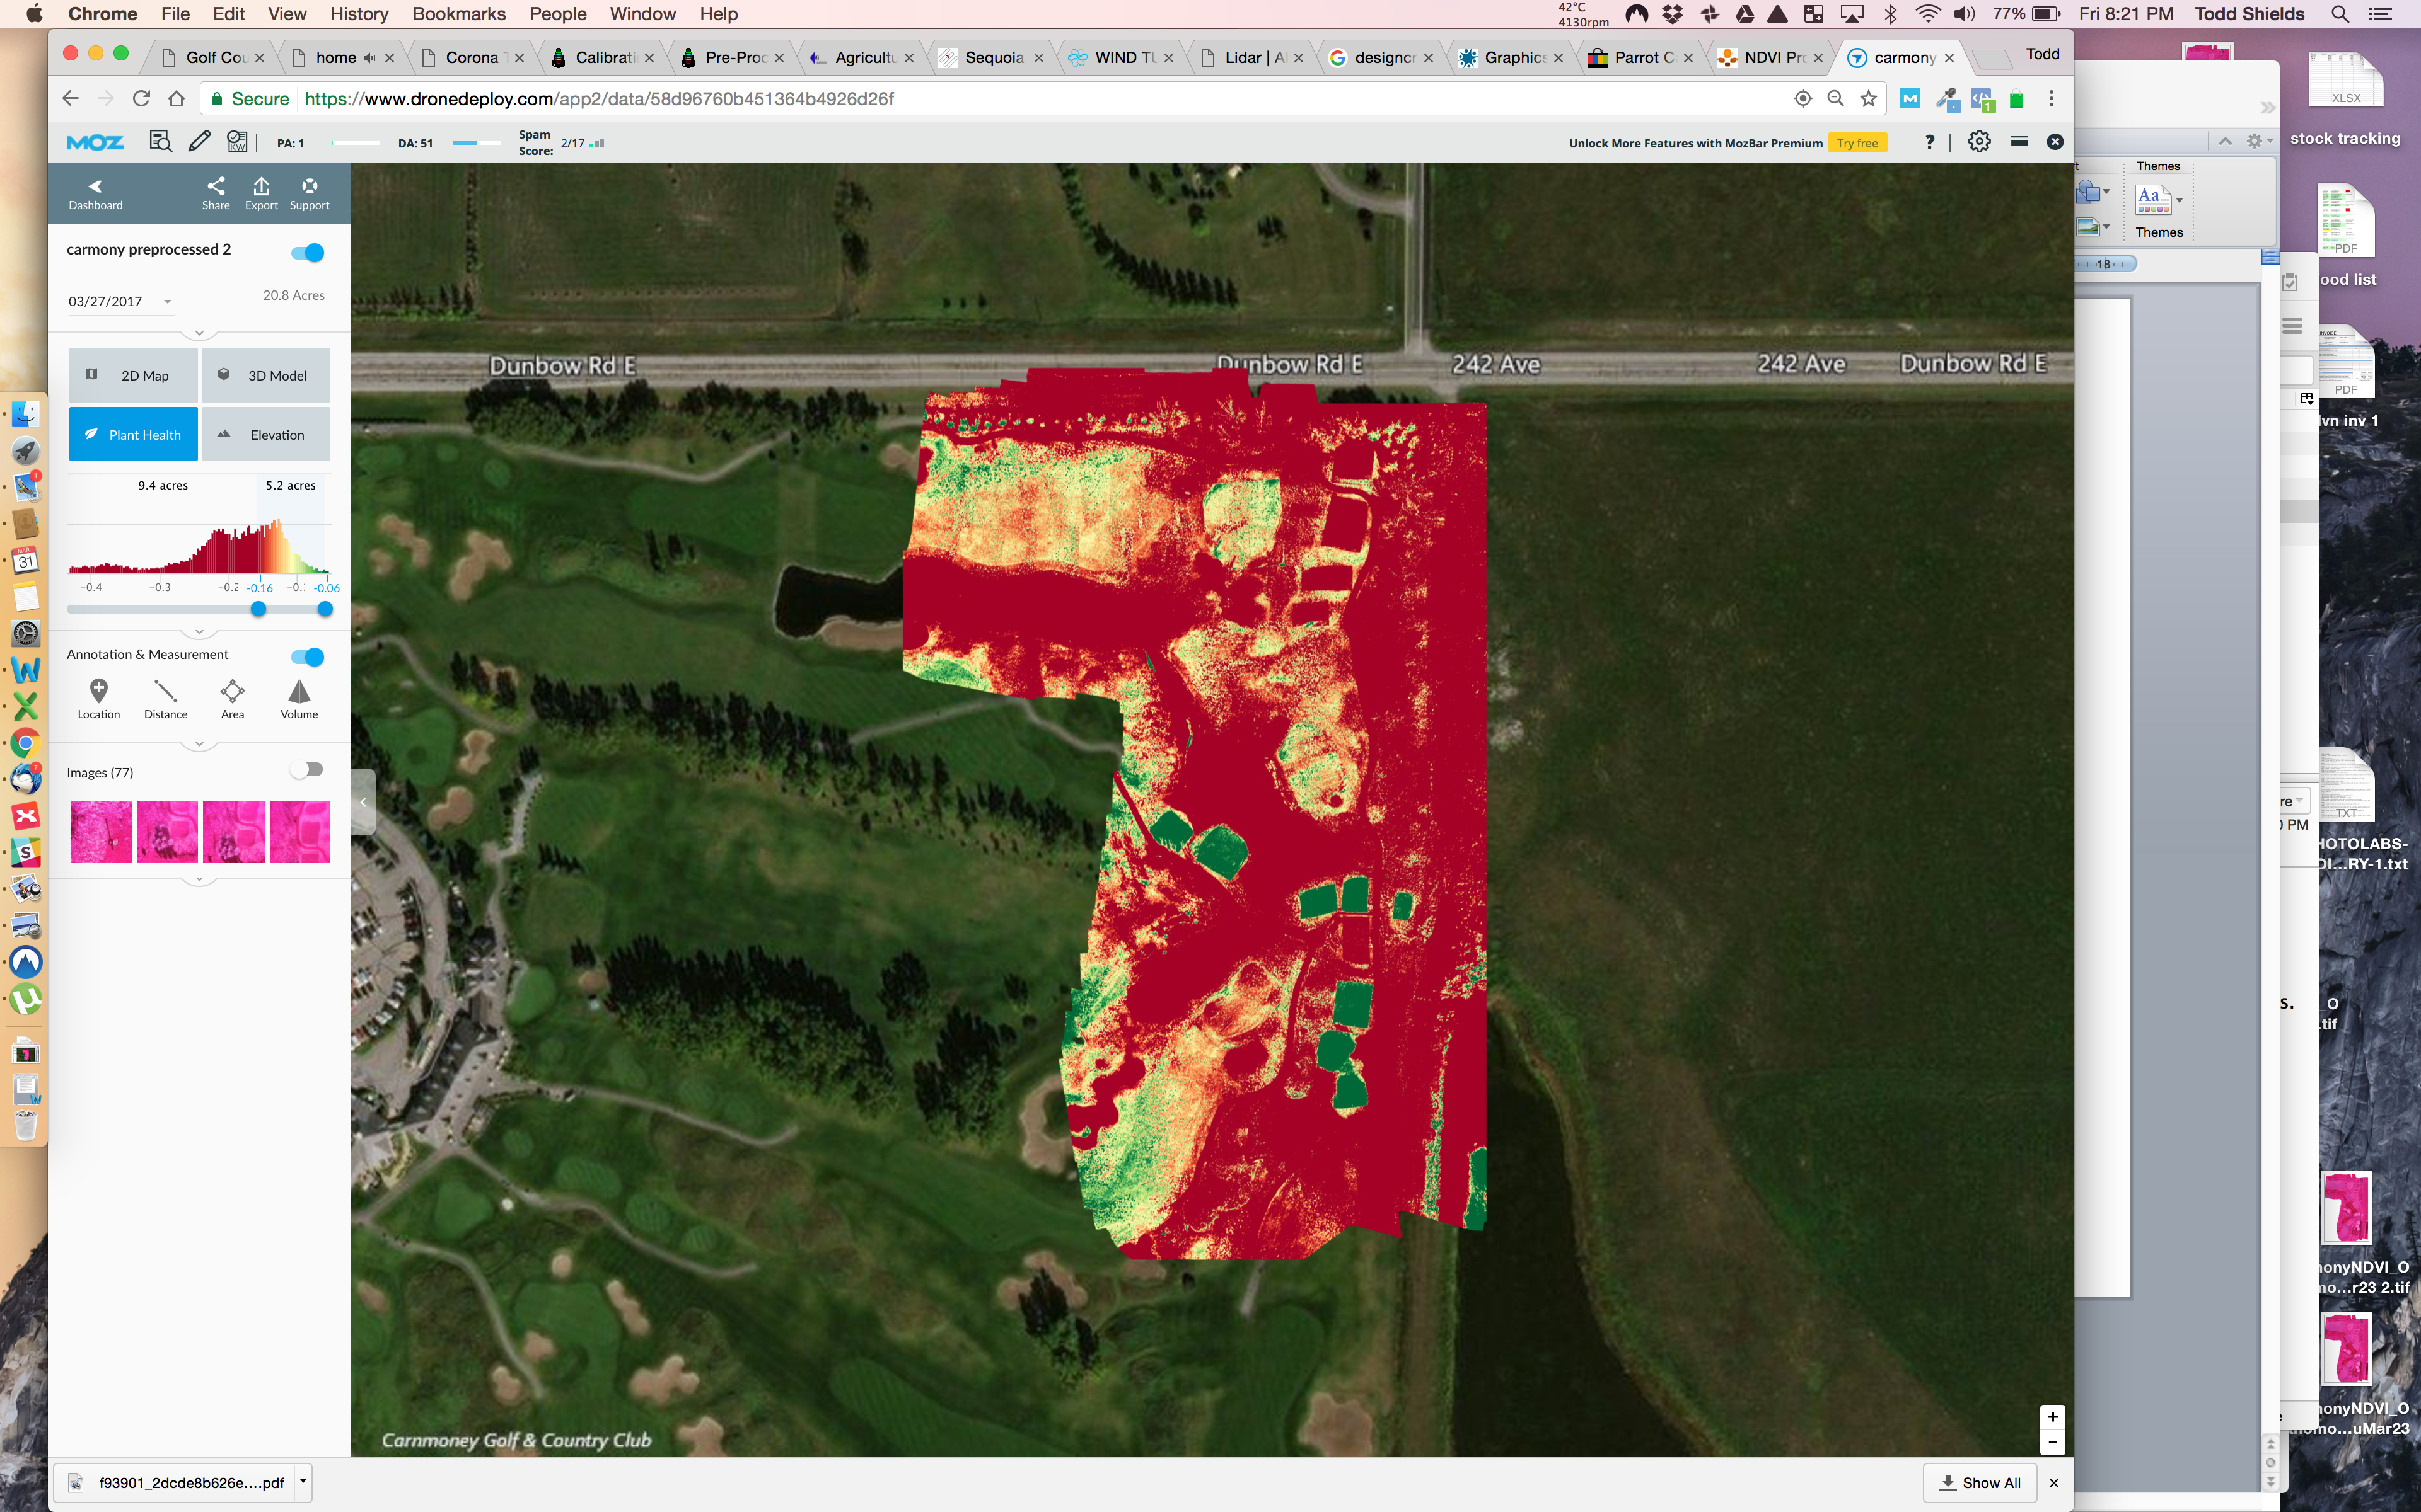Open the 03/27/2017 date dropdown
Image resolution: width=2421 pixels, height=1512 pixels.
click(167, 302)
